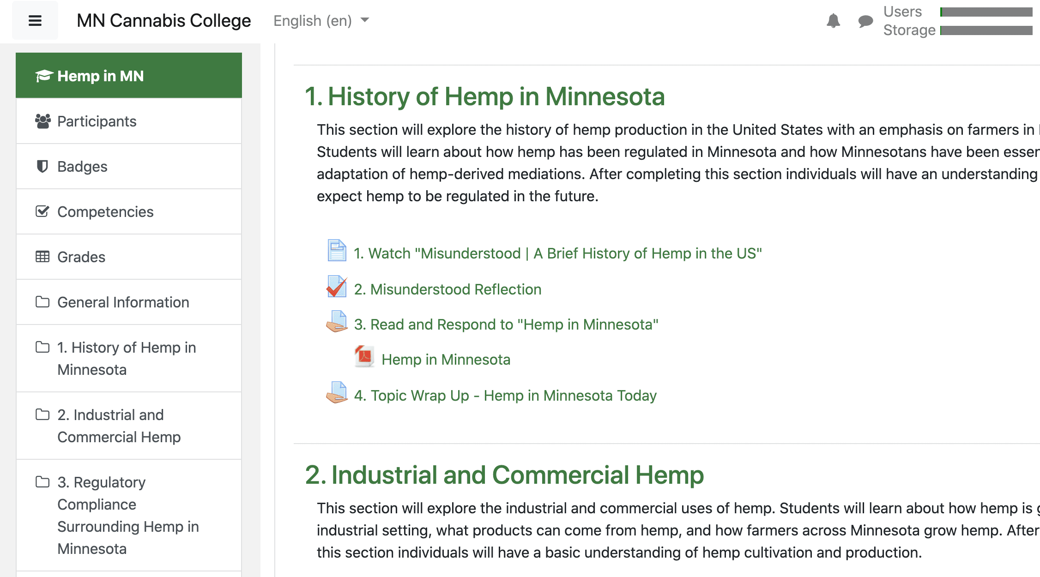Open the Misunderstood Reflection quiz icon

(x=337, y=287)
